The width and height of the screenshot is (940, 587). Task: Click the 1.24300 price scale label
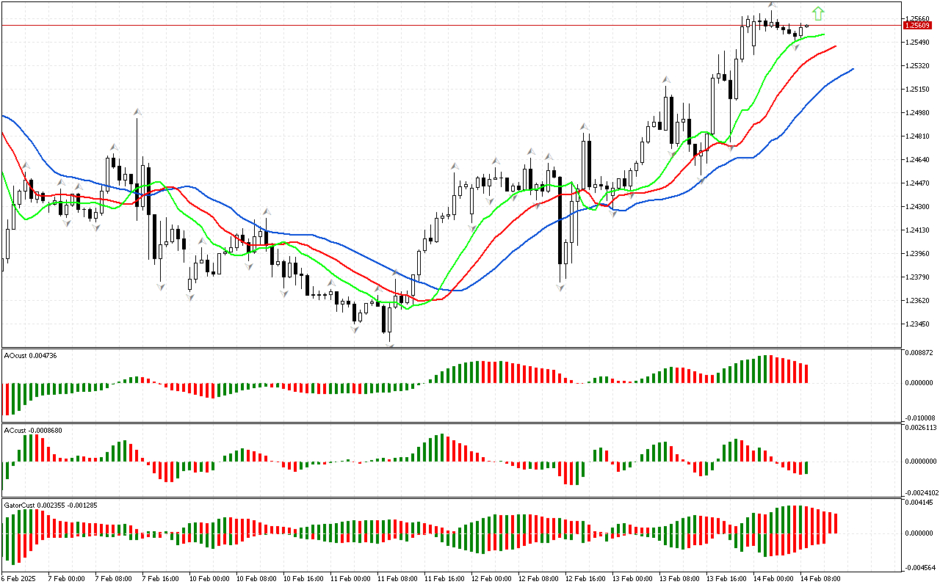[918, 207]
